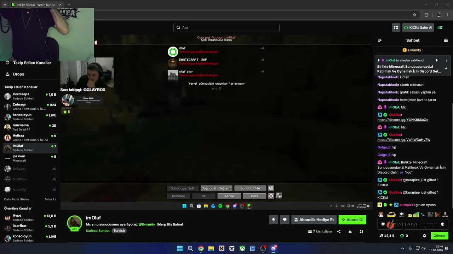Turn on notifications with the bell button

[273, 220]
